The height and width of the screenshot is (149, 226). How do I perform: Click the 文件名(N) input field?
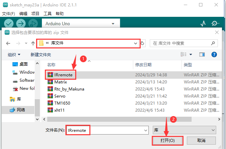point(107,130)
